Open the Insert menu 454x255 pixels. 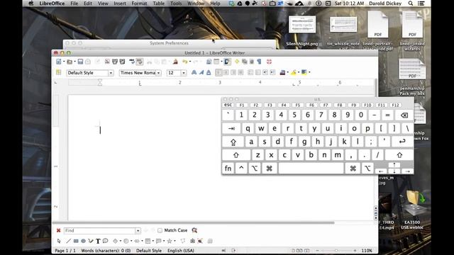[120, 4]
